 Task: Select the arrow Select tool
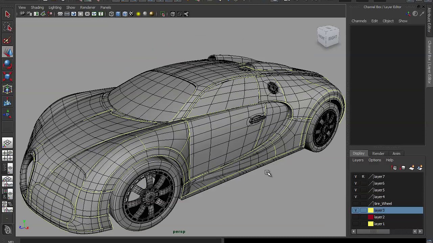7,14
